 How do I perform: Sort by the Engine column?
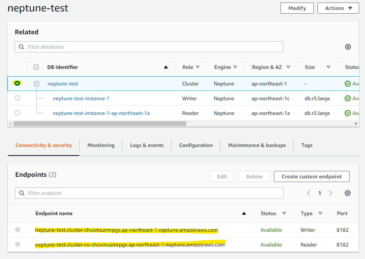(x=235, y=67)
